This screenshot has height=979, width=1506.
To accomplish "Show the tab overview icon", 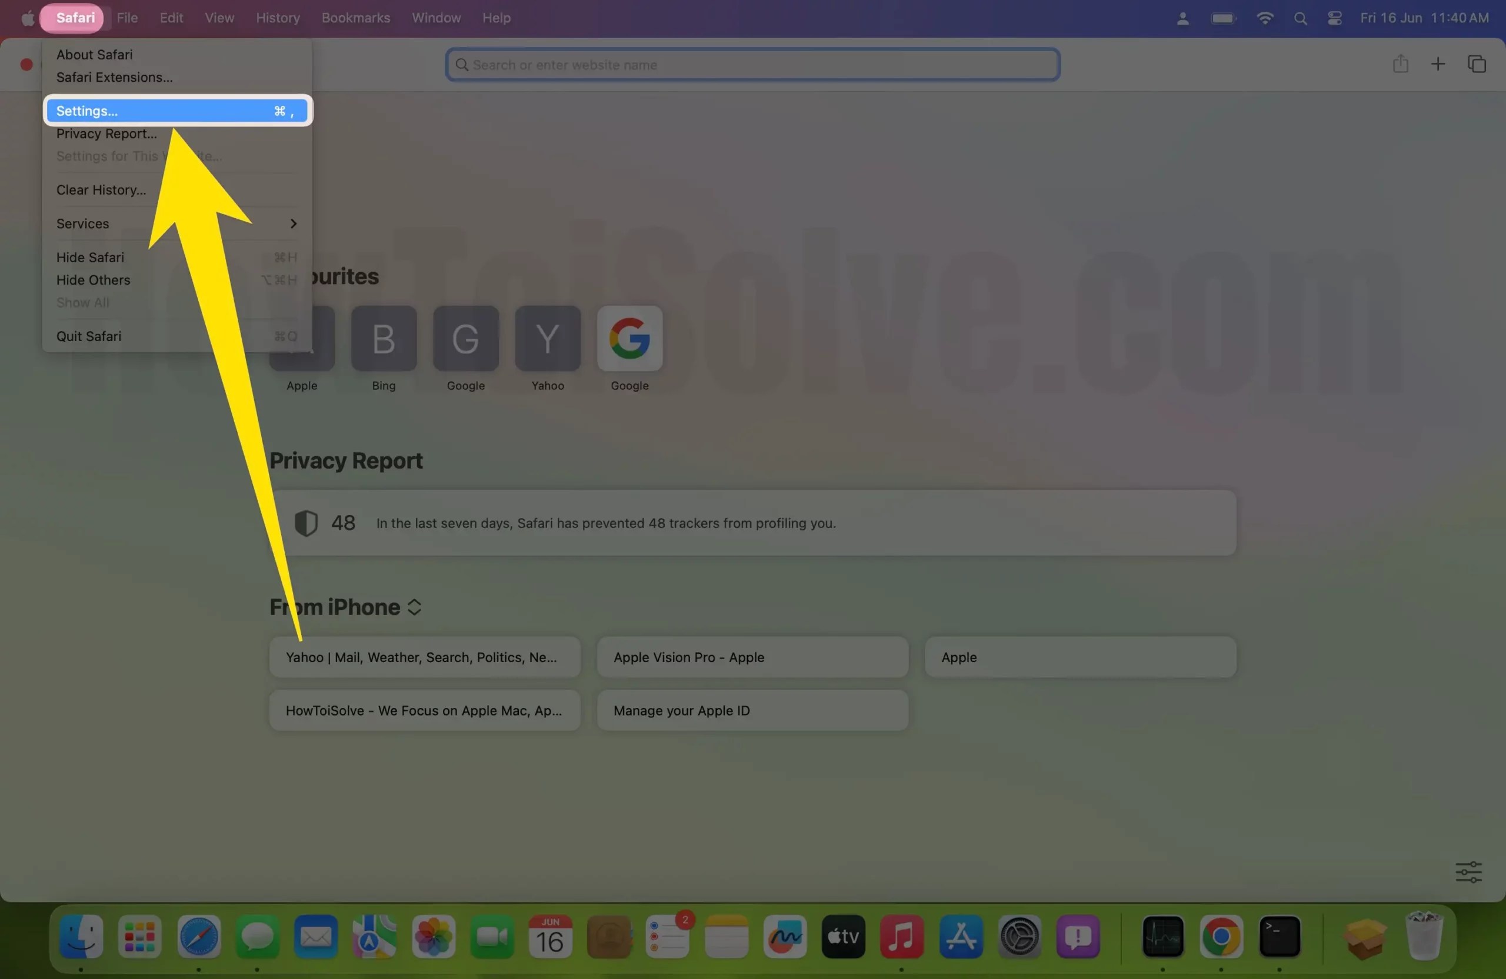I will pyautogui.click(x=1477, y=64).
